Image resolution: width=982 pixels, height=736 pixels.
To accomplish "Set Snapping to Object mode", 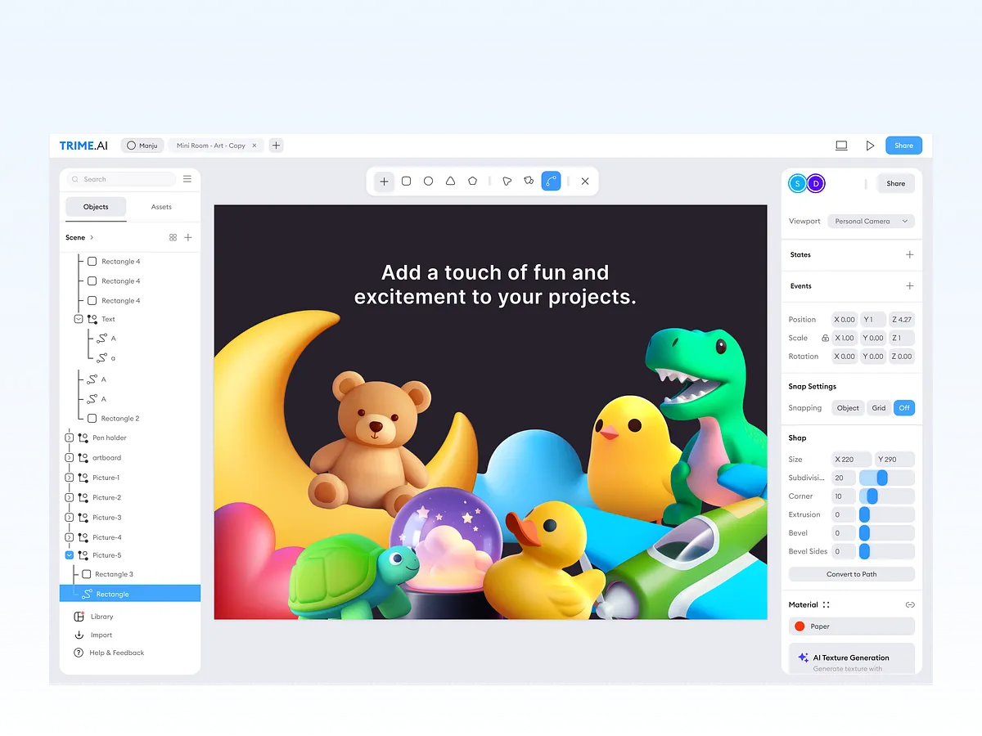I will coord(847,407).
